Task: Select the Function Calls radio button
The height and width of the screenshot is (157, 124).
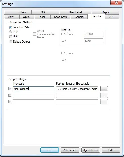Action: (x=10, y=27)
